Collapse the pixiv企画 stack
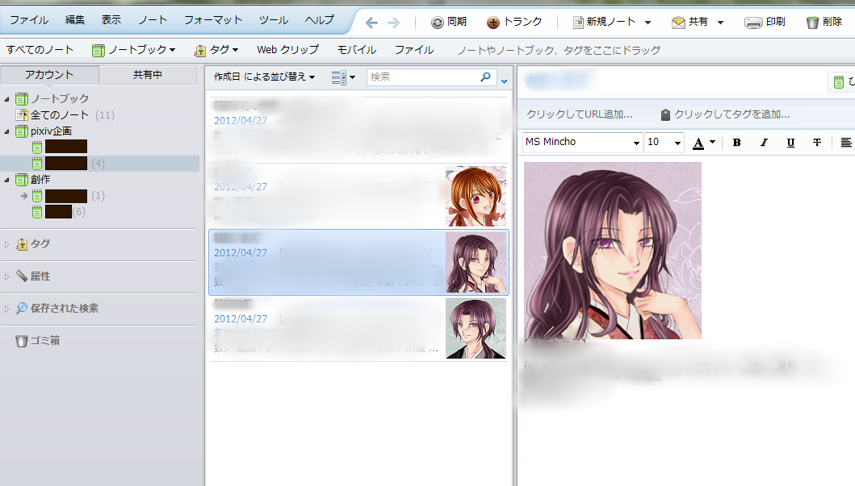Viewport: 855px width, 486px height. coord(7,131)
